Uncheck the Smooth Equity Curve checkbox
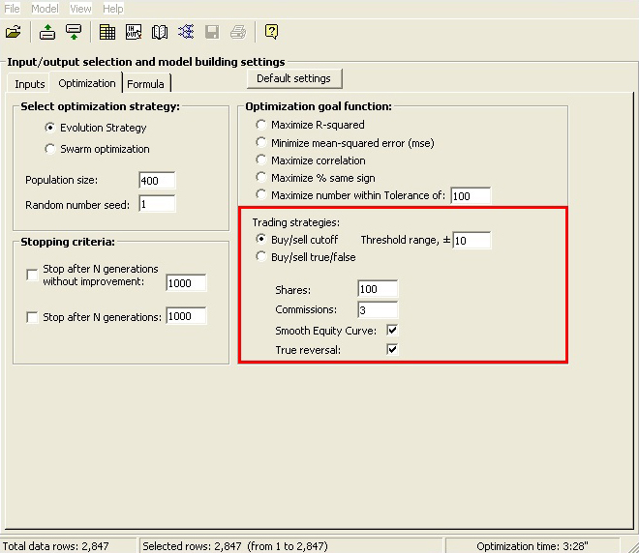 392,331
